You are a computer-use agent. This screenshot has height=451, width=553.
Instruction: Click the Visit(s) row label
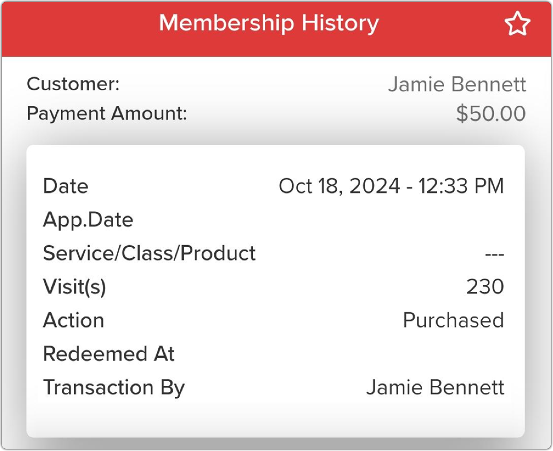74,287
